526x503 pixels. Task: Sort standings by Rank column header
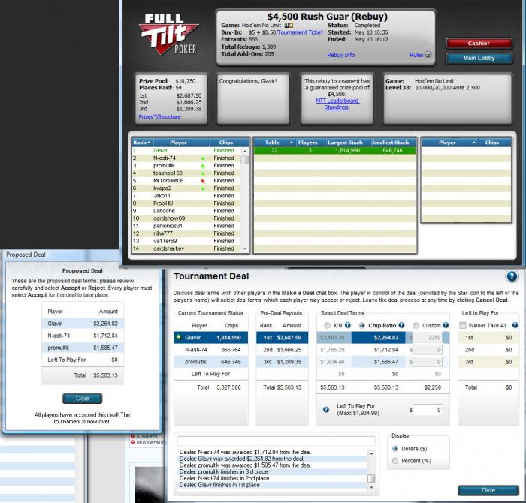(x=142, y=143)
